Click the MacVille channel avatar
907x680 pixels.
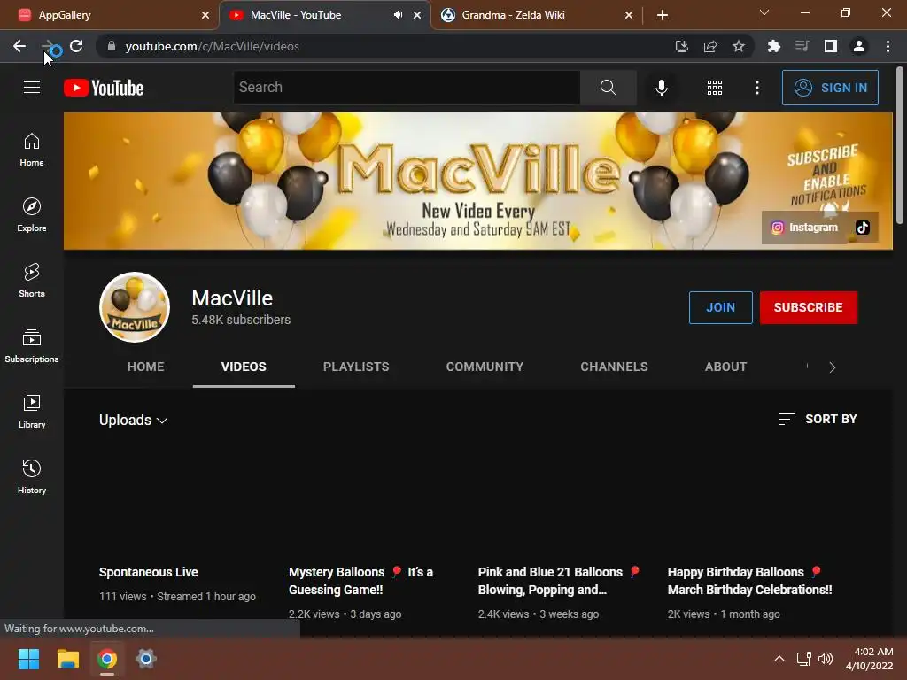coord(135,307)
